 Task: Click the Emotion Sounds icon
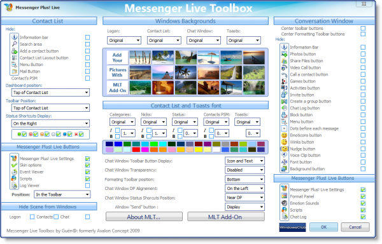point(284,203)
